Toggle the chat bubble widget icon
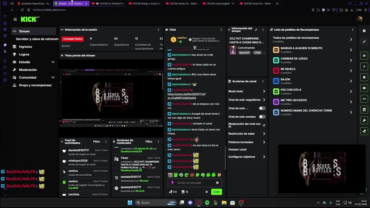This screenshot has height=208, width=370. click(364, 88)
